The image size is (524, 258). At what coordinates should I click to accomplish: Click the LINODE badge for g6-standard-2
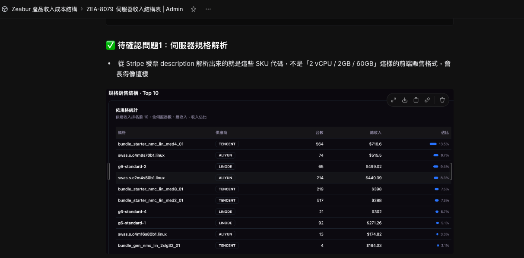(225, 166)
